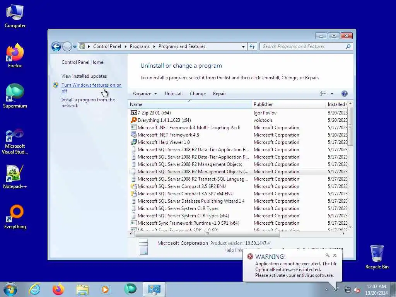Open the view options dropdown arrow
396x297 pixels.
[332, 94]
